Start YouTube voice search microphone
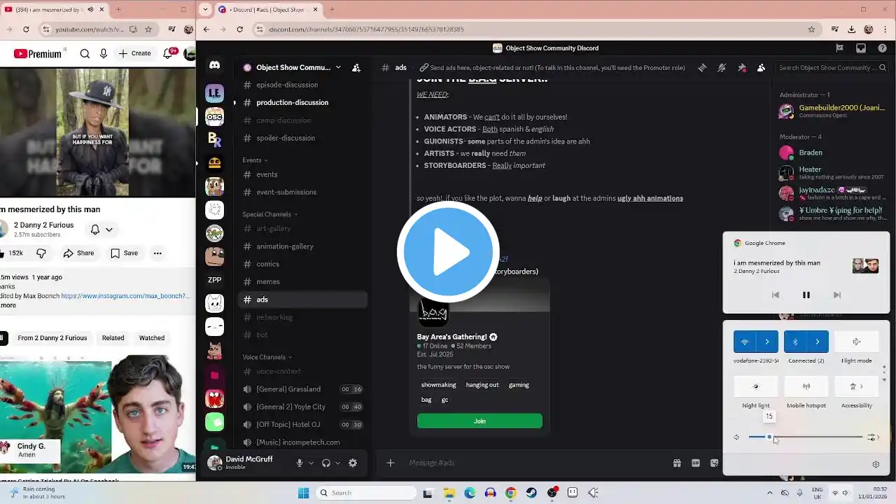The height and width of the screenshot is (504, 896). pos(104,53)
